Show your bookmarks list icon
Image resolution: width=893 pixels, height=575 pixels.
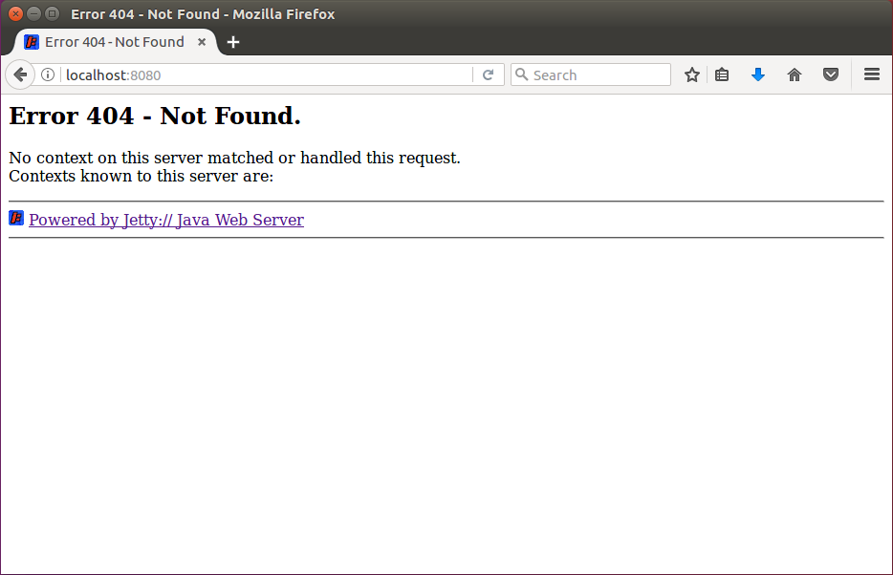click(x=722, y=75)
